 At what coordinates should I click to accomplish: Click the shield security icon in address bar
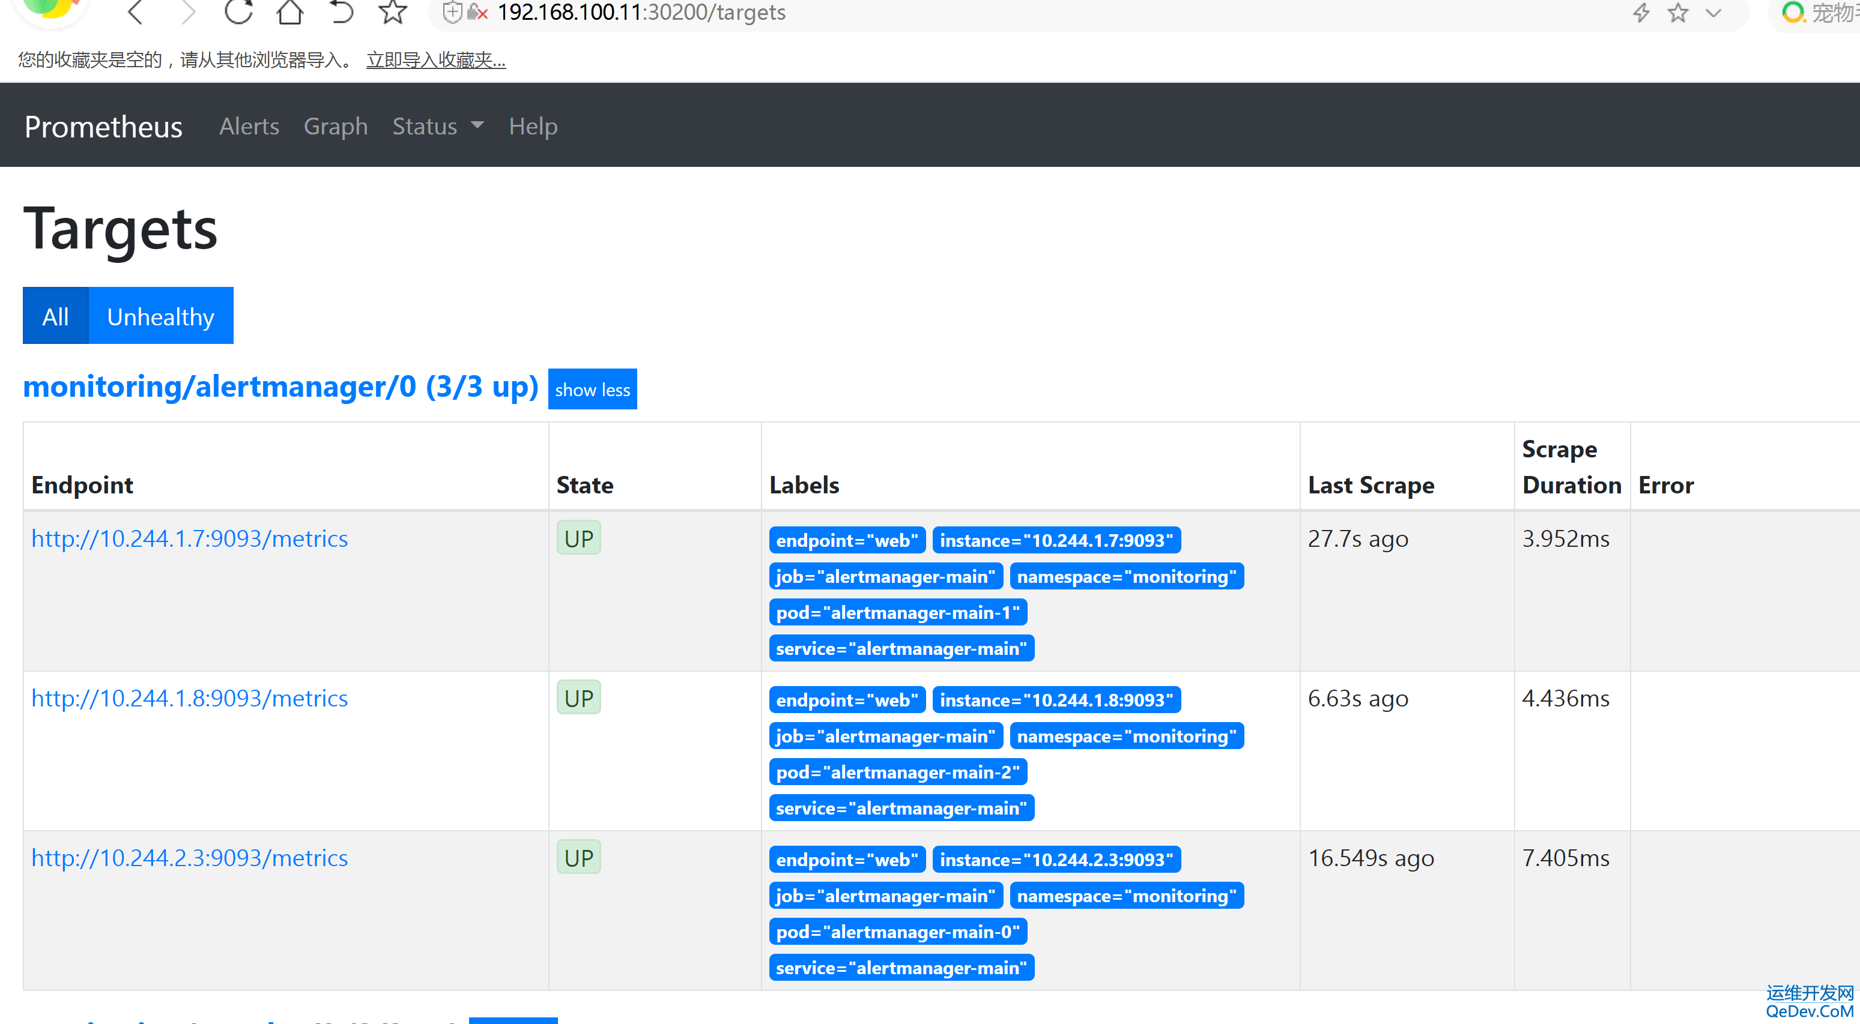(452, 12)
